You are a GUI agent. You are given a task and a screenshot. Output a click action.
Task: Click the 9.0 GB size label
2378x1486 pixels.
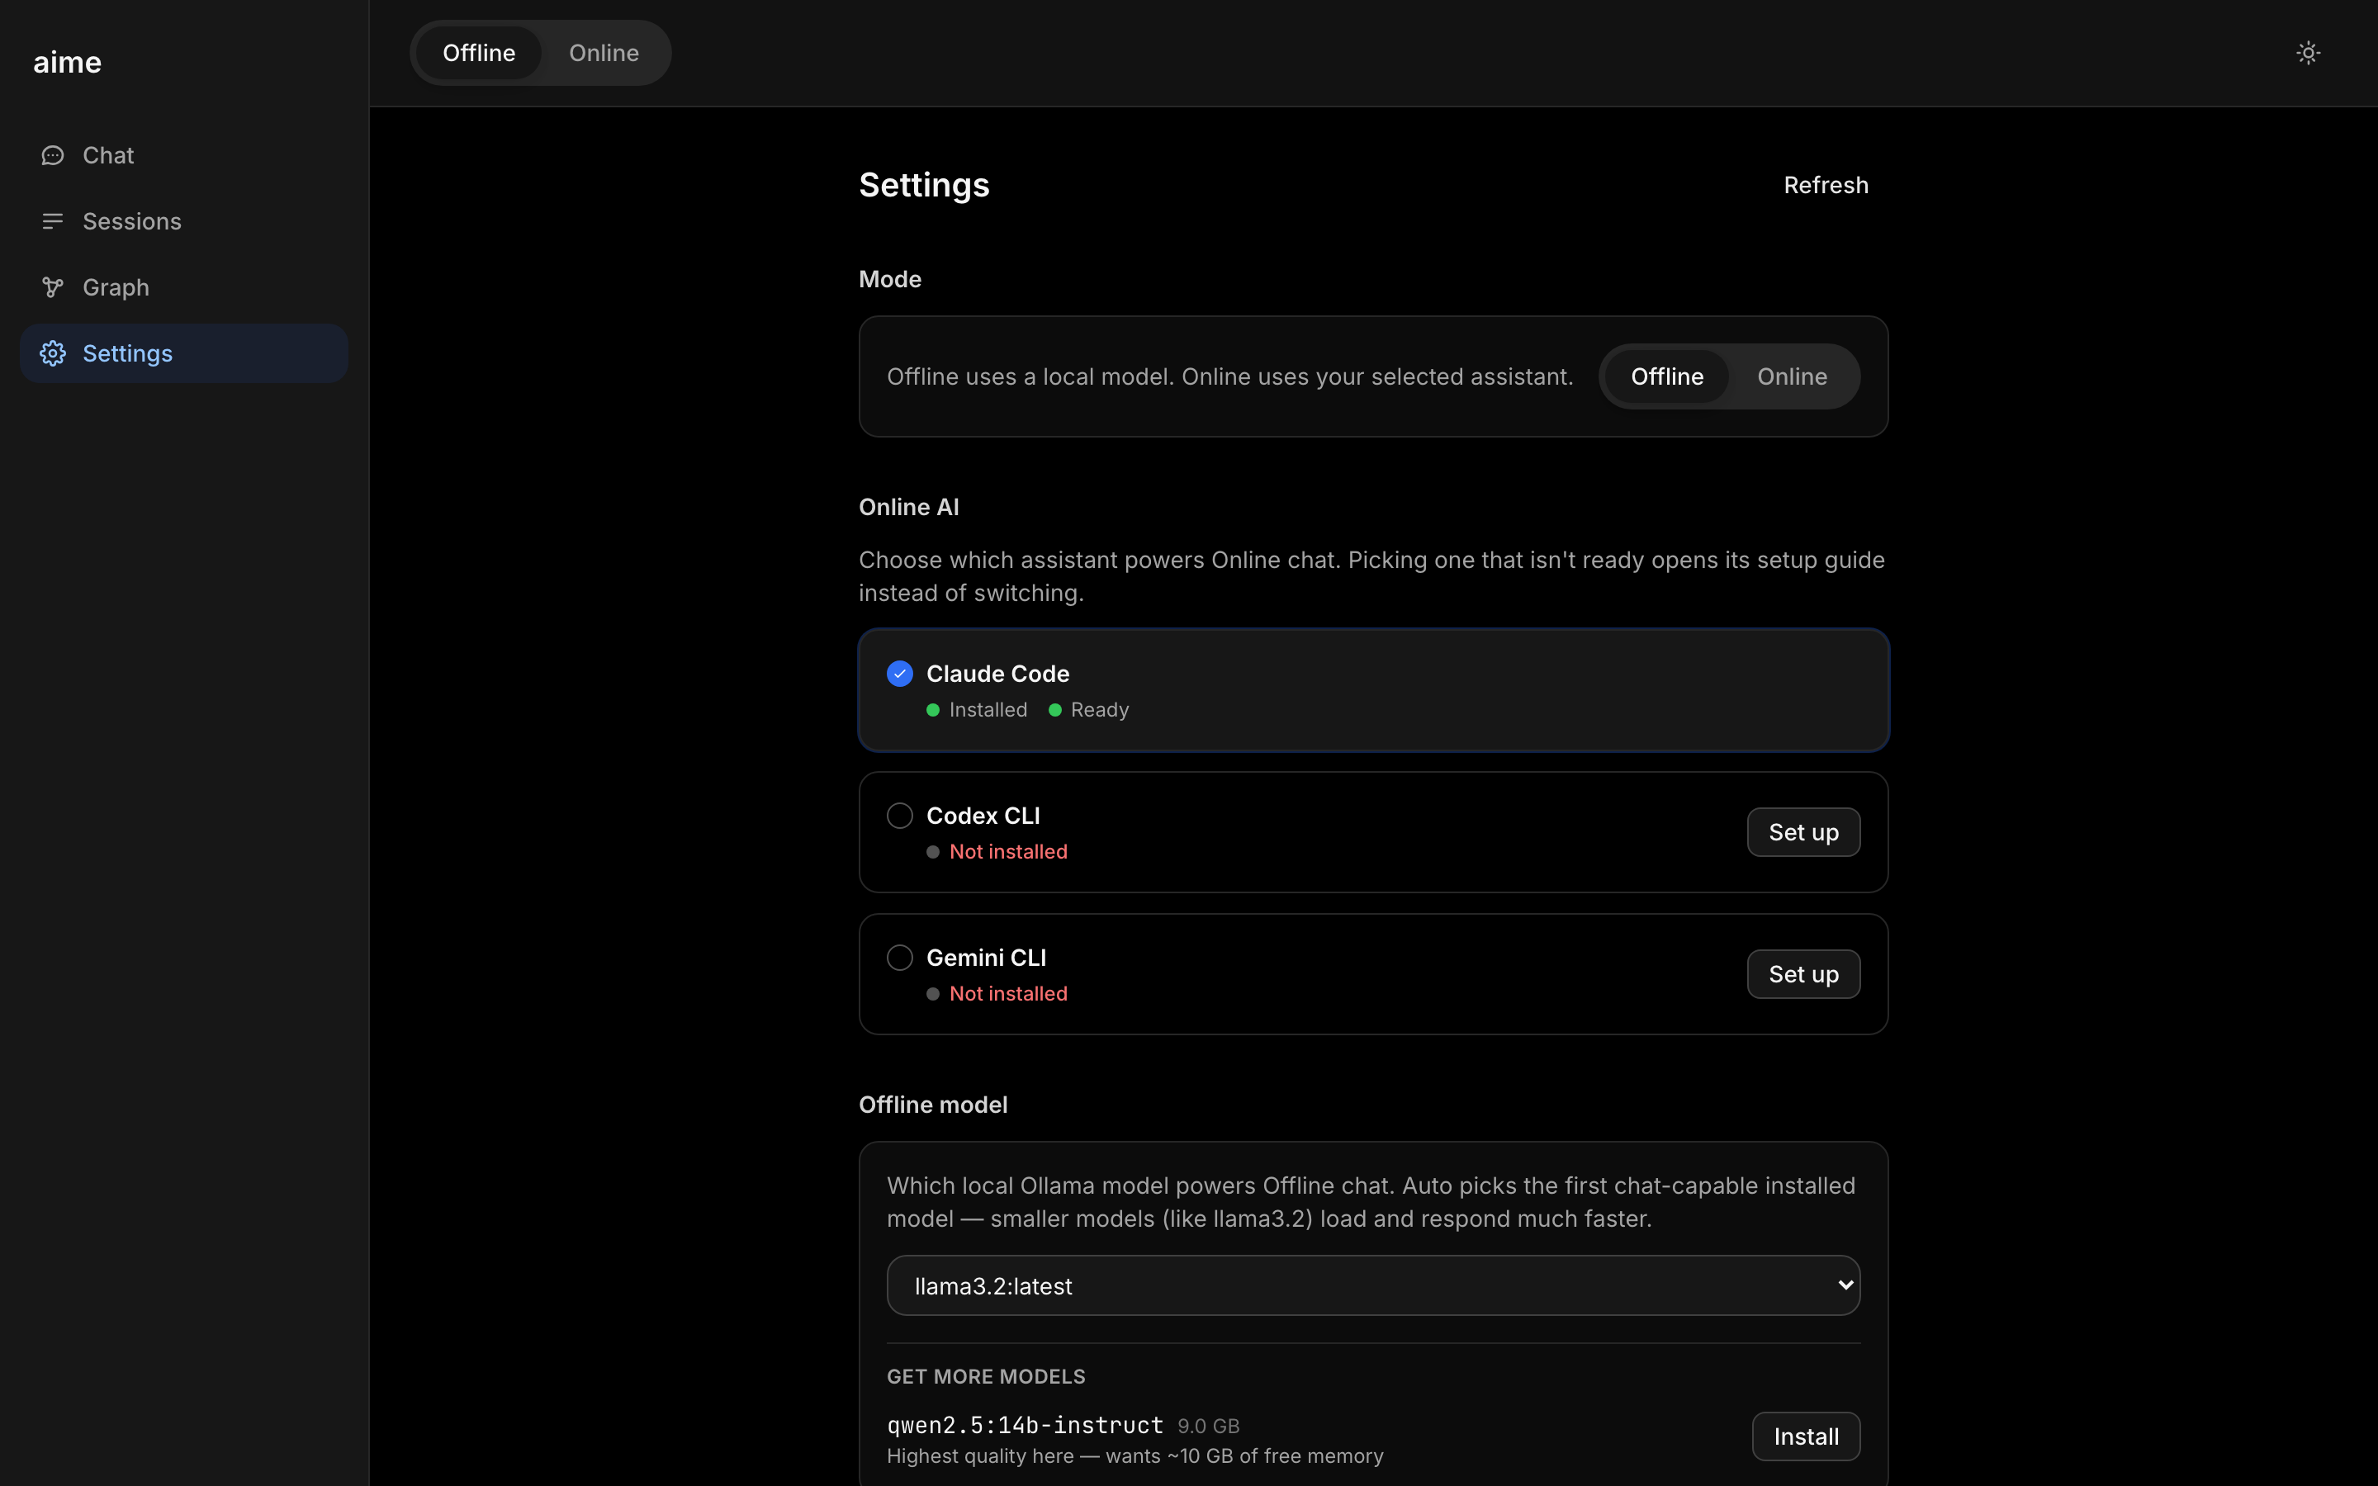click(x=1209, y=1426)
